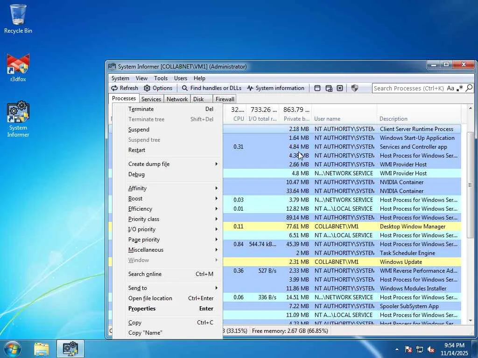Open the Users menu
478x358 pixels.
[x=181, y=78]
